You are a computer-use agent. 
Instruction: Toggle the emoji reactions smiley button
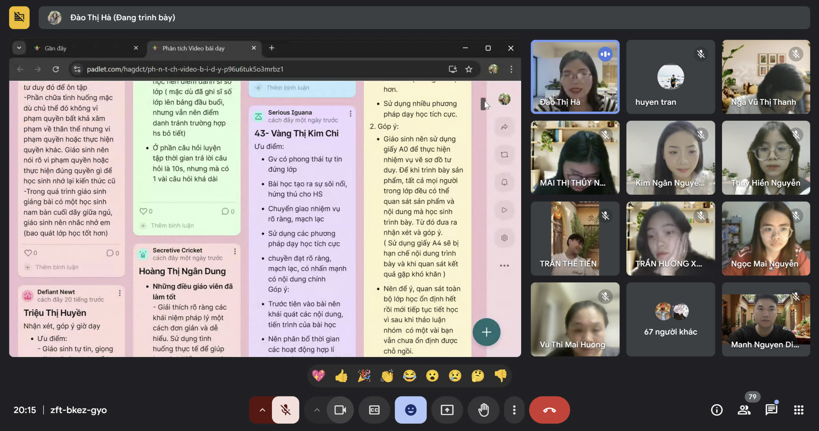tap(410, 410)
